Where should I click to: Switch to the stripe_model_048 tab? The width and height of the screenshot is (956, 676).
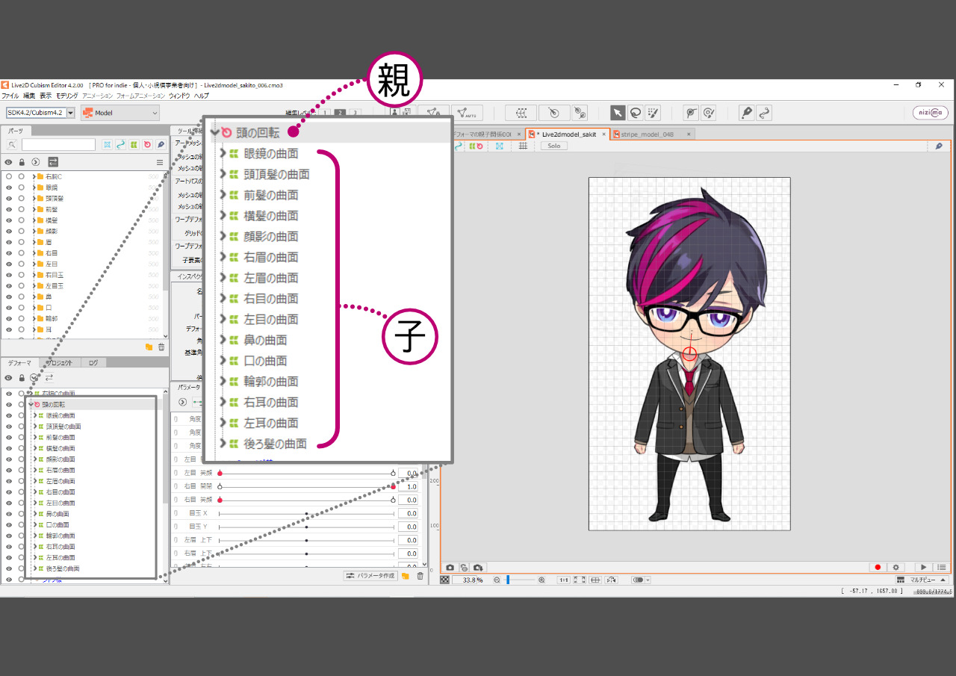tap(647, 134)
